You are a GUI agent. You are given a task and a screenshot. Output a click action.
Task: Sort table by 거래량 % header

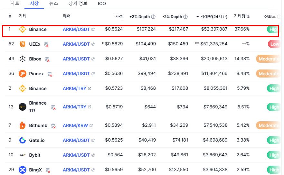[x=241, y=16]
